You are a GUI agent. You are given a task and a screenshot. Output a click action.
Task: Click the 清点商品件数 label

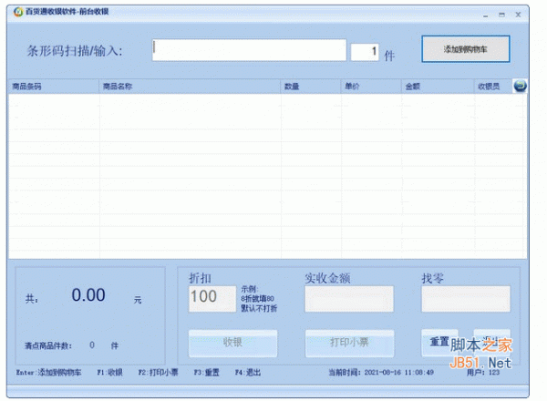point(48,346)
